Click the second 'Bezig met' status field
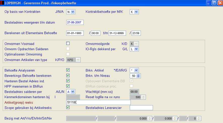 tap(106, 118)
